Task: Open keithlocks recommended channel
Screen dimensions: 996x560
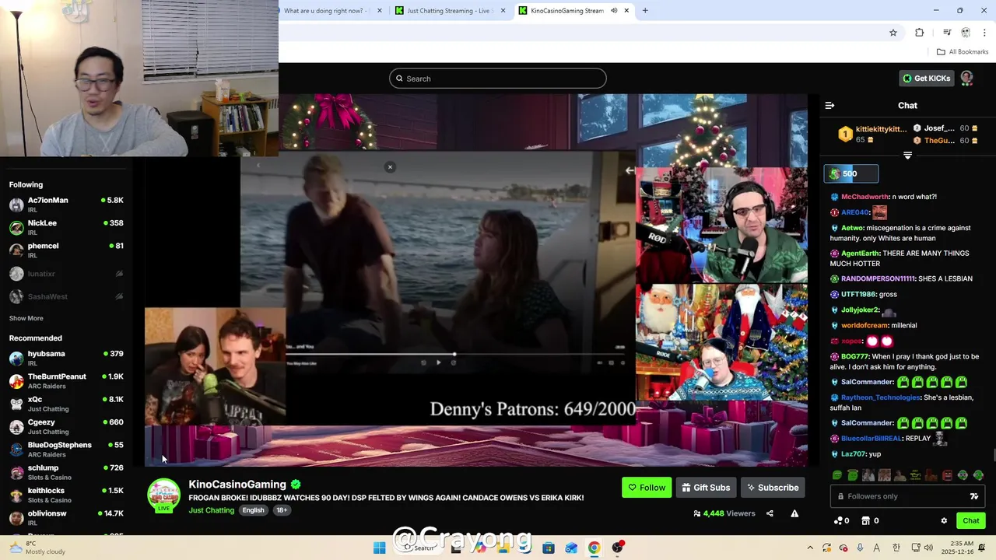Action: coord(66,495)
